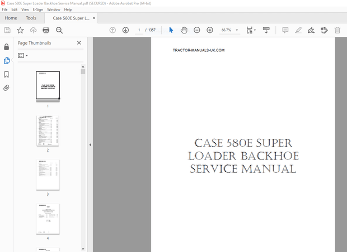Image resolution: width=347 pixels, height=252 pixels.
Task: Select page 4 thumbnail
Action: point(48,219)
